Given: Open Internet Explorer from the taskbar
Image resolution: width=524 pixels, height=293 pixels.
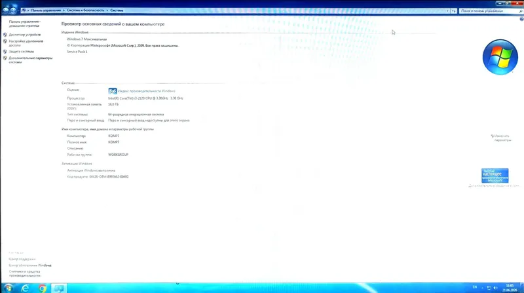Looking at the screenshot, I should point(25,288).
